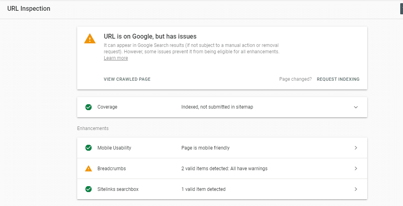Select the Mobile Usability row label
This screenshot has height=206, width=403.
[114, 148]
